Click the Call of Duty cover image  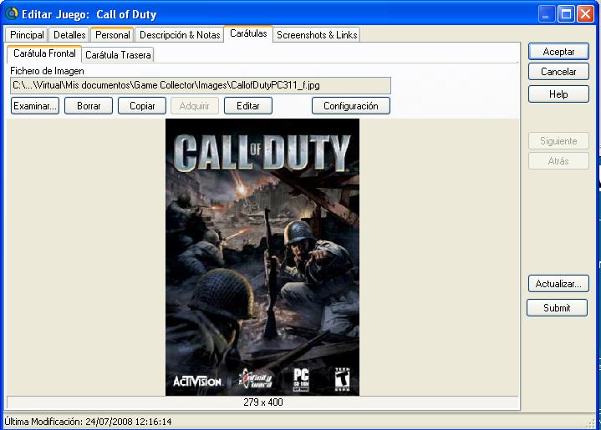[x=262, y=257]
